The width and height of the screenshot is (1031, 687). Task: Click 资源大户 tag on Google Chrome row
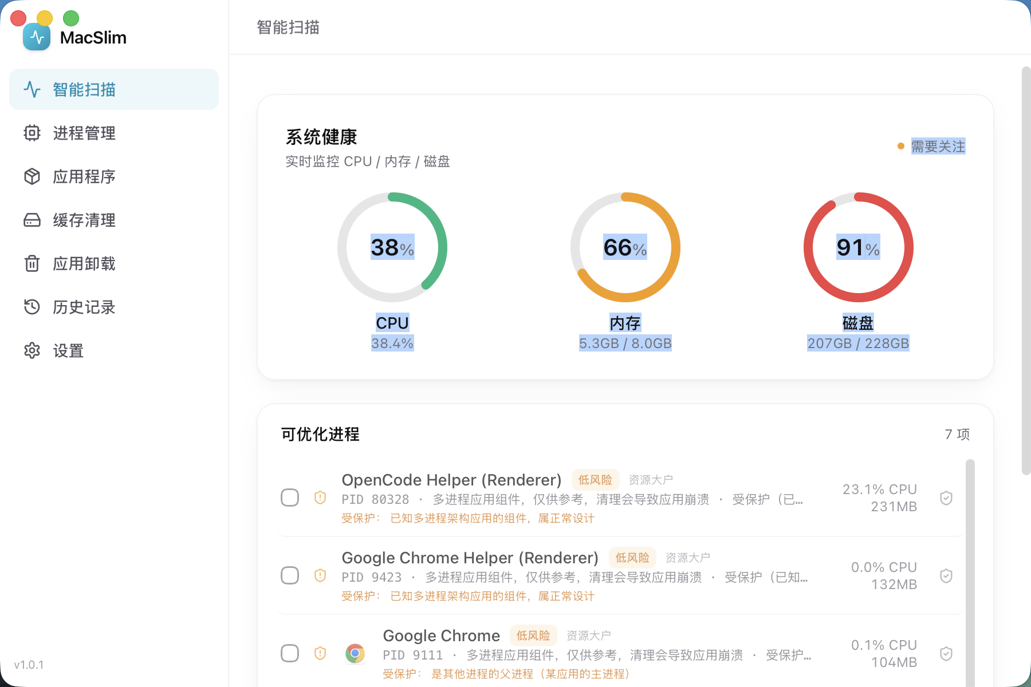coord(589,635)
